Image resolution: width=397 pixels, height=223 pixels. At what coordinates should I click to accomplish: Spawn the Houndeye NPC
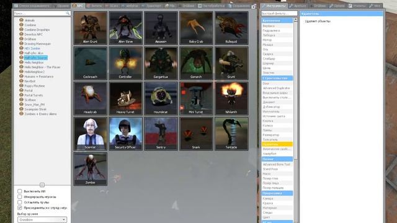[161, 98]
